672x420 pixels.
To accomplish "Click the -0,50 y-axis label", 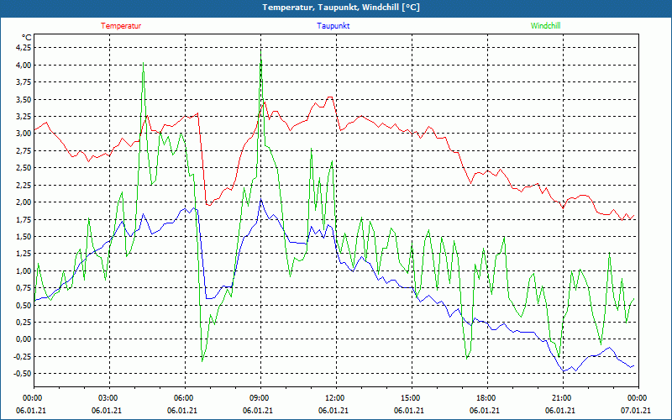I will pos(22,374).
